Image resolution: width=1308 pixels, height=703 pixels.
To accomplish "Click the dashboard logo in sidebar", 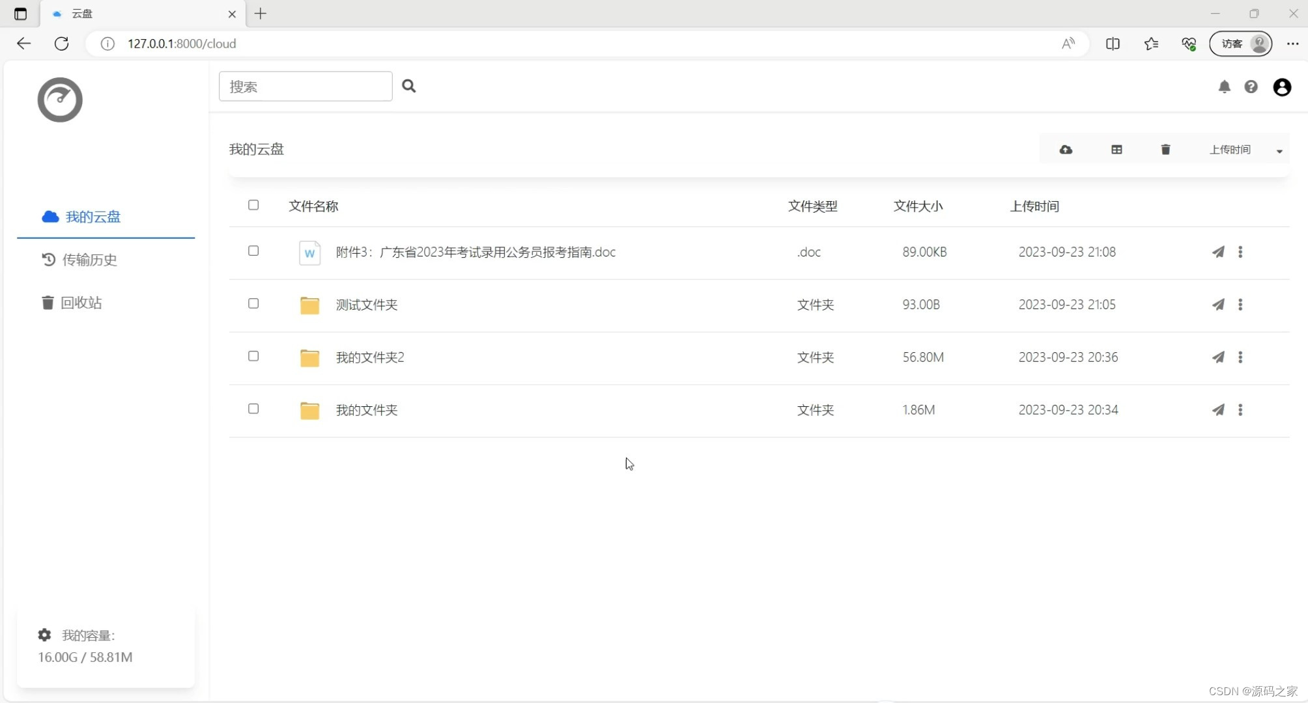I will pyautogui.click(x=60, y=100).
